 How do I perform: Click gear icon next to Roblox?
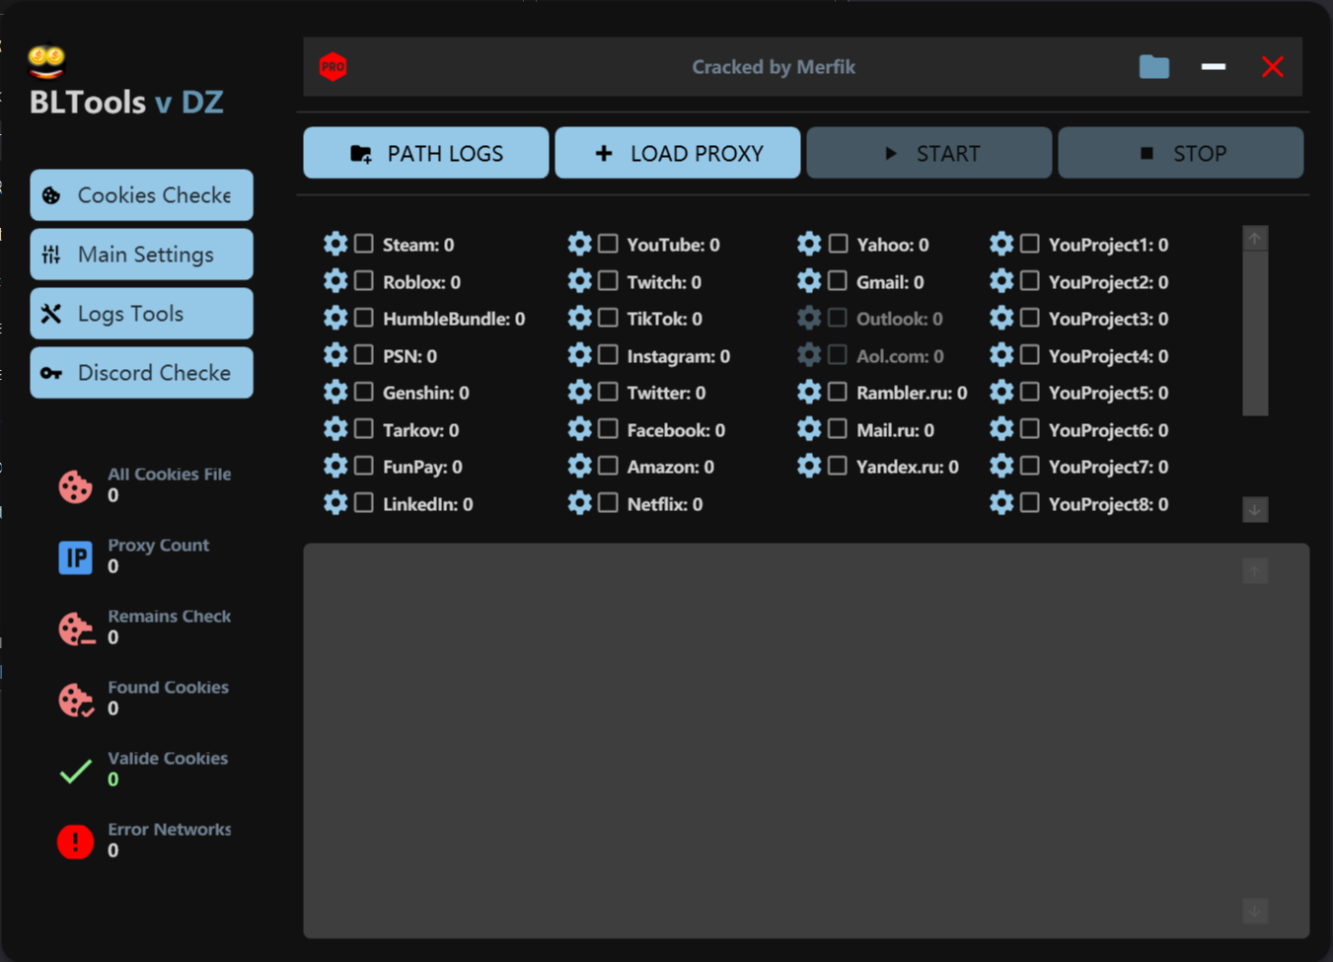(335, 281)
